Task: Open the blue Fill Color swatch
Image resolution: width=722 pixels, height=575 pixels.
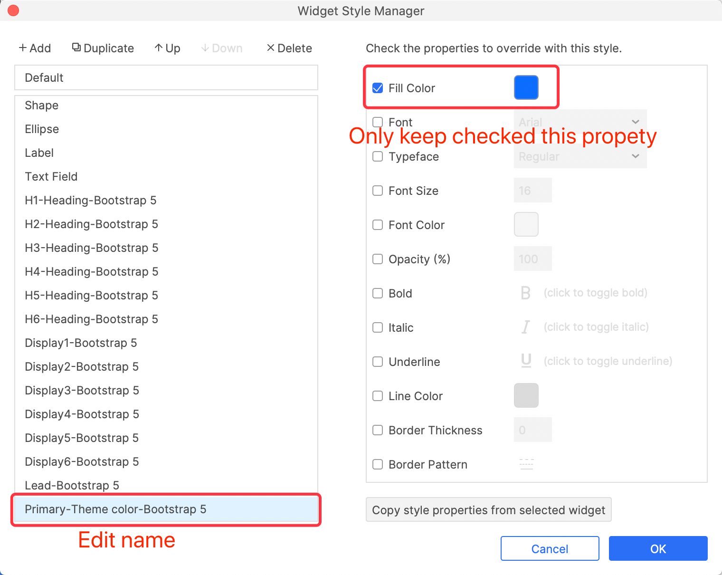Action: [526, 87]
